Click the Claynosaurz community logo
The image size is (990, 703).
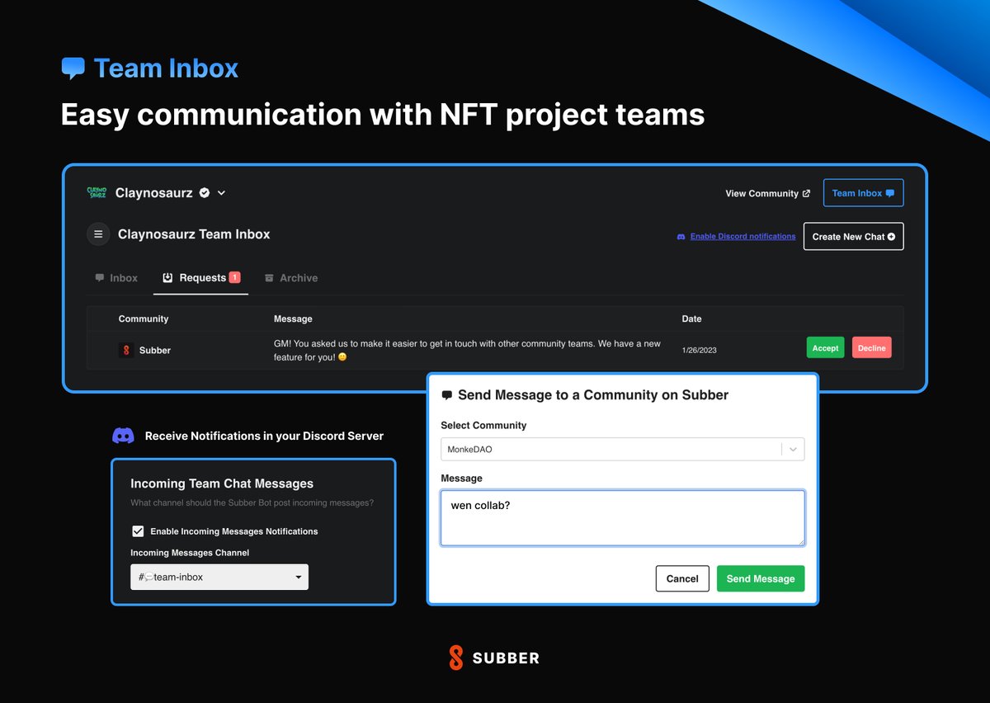pyautogui.click(x=97, y=192)
